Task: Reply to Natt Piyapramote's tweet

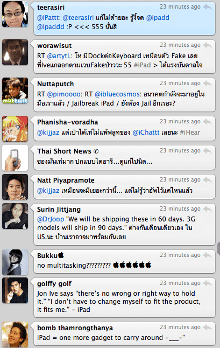Action: pyautogui.click(x=208, y=180)
